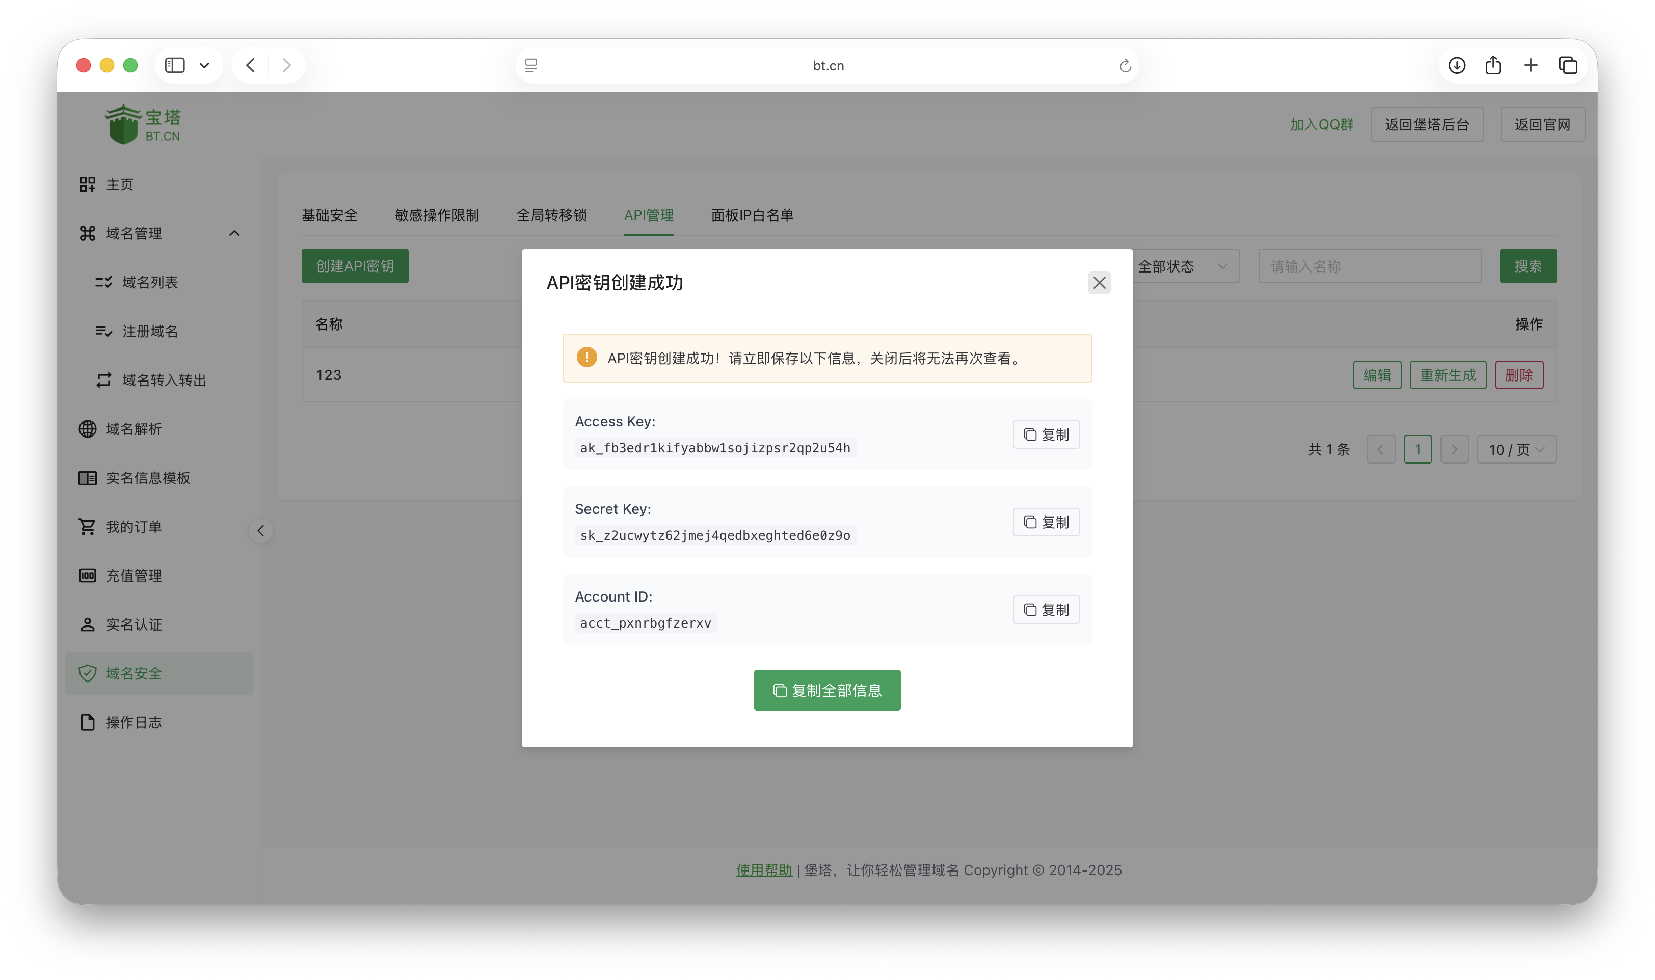Click the shopping cart orders icon

click(x=87, y=527)
